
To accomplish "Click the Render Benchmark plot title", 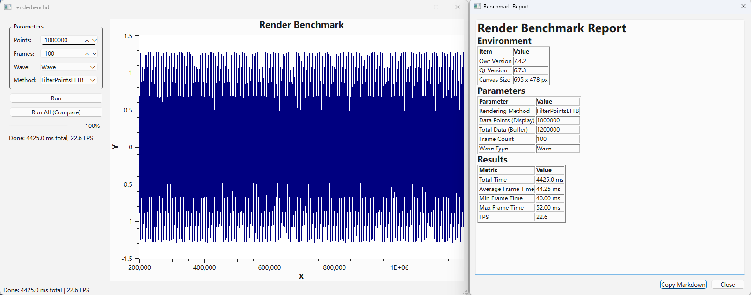I will pyautogui.click(x=301, y=25).
